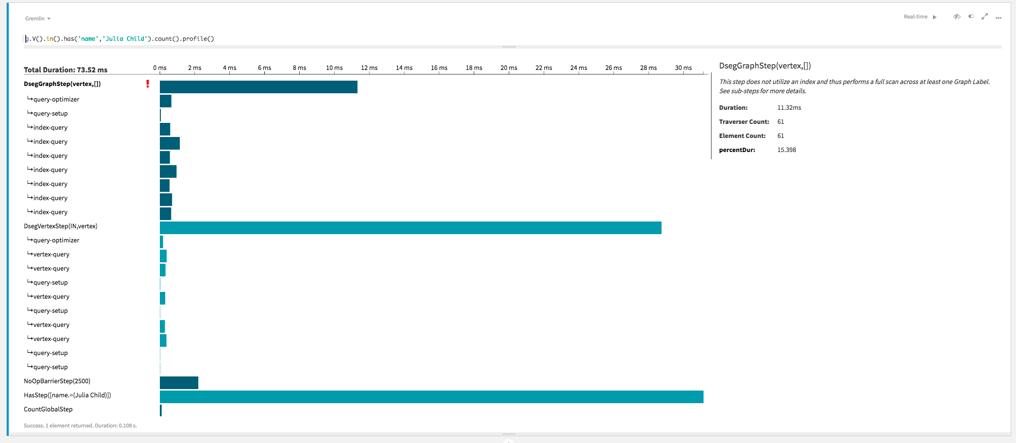
Task: Click the red warning icon beside DsegGraphStep
Action: tap(147, 85)
